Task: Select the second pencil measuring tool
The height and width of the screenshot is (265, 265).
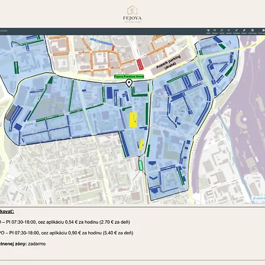Action: click(x=244, y=30)
